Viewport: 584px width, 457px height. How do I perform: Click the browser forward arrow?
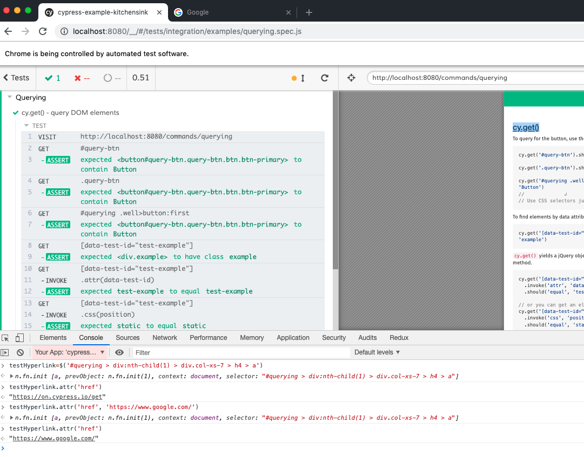tap(25, 32)
